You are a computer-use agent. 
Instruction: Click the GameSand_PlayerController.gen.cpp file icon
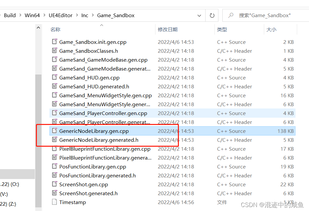tap(54, 113)
